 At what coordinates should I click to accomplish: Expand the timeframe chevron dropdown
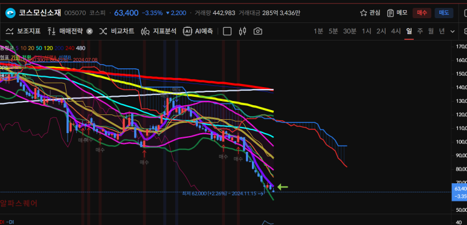[453, 31]
